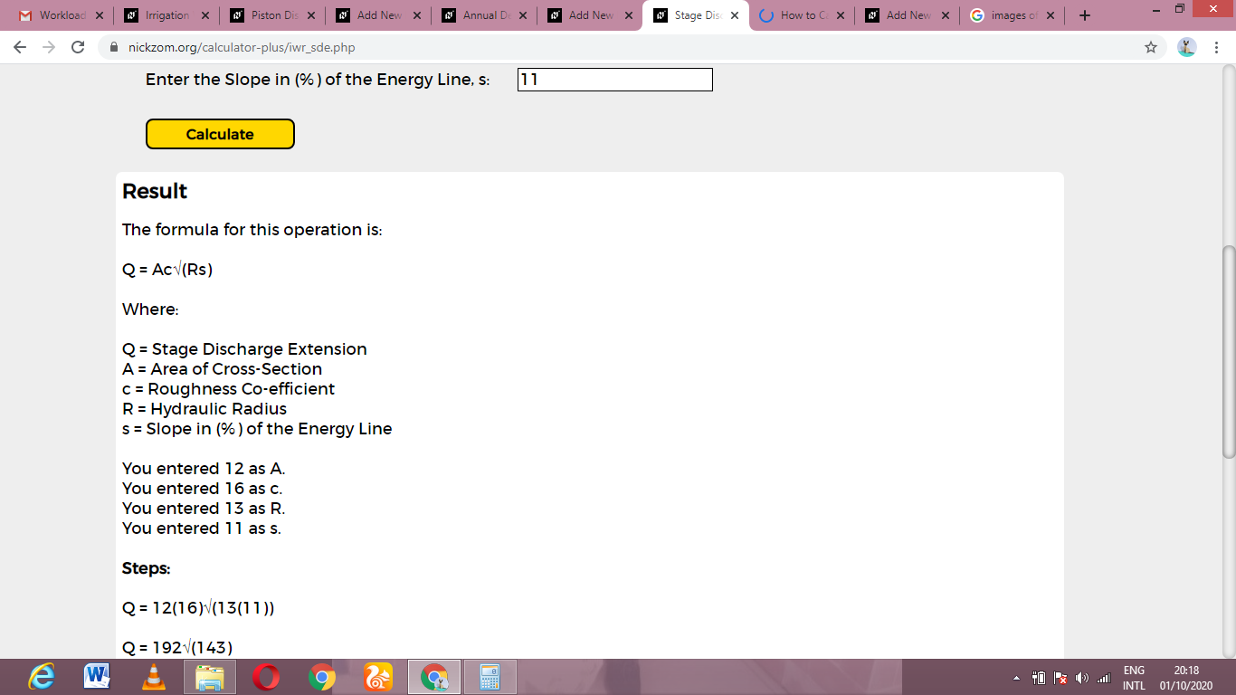The width and height of the screenshot is (1236, 695).
Task: Launch Microsoft Word from taskbar
Action: point(98,676)
